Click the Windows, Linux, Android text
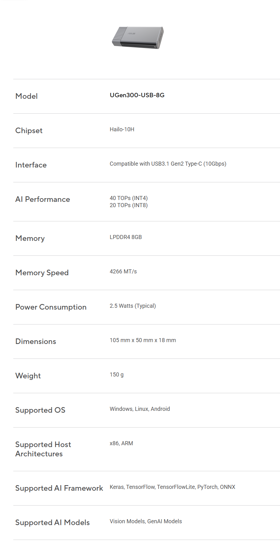The image size is (280, 548). pos(140,409)
